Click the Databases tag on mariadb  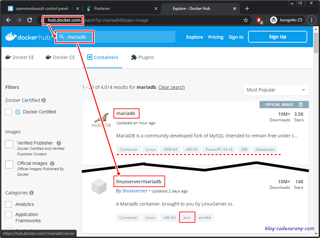tap(265, 149)
